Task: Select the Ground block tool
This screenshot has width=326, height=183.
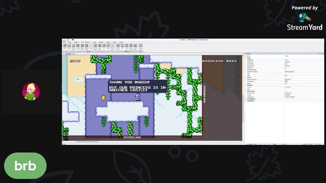Action: (78, 47)
